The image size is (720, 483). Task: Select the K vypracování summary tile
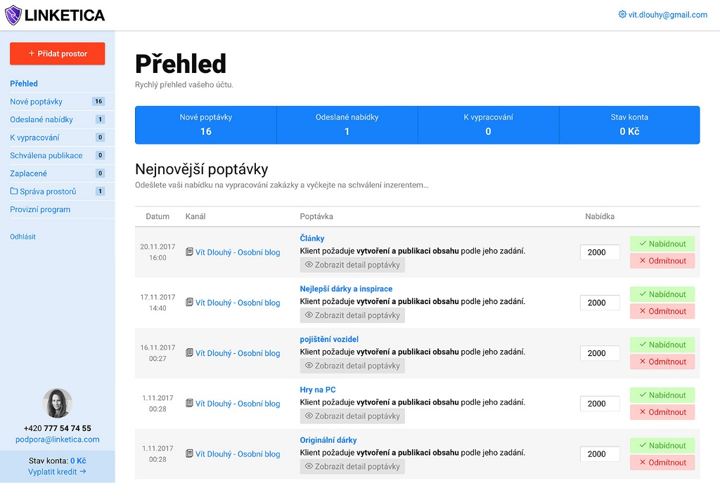coord(488,125)
